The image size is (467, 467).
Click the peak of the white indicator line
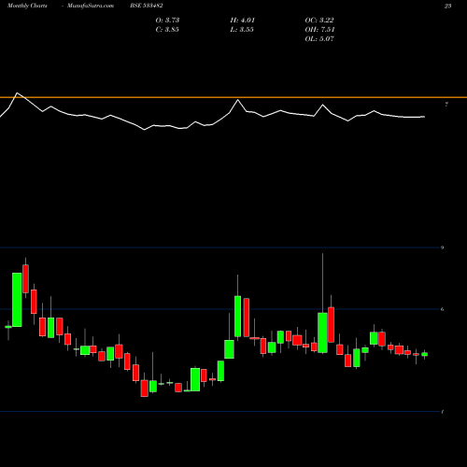[x=17, y=92]
